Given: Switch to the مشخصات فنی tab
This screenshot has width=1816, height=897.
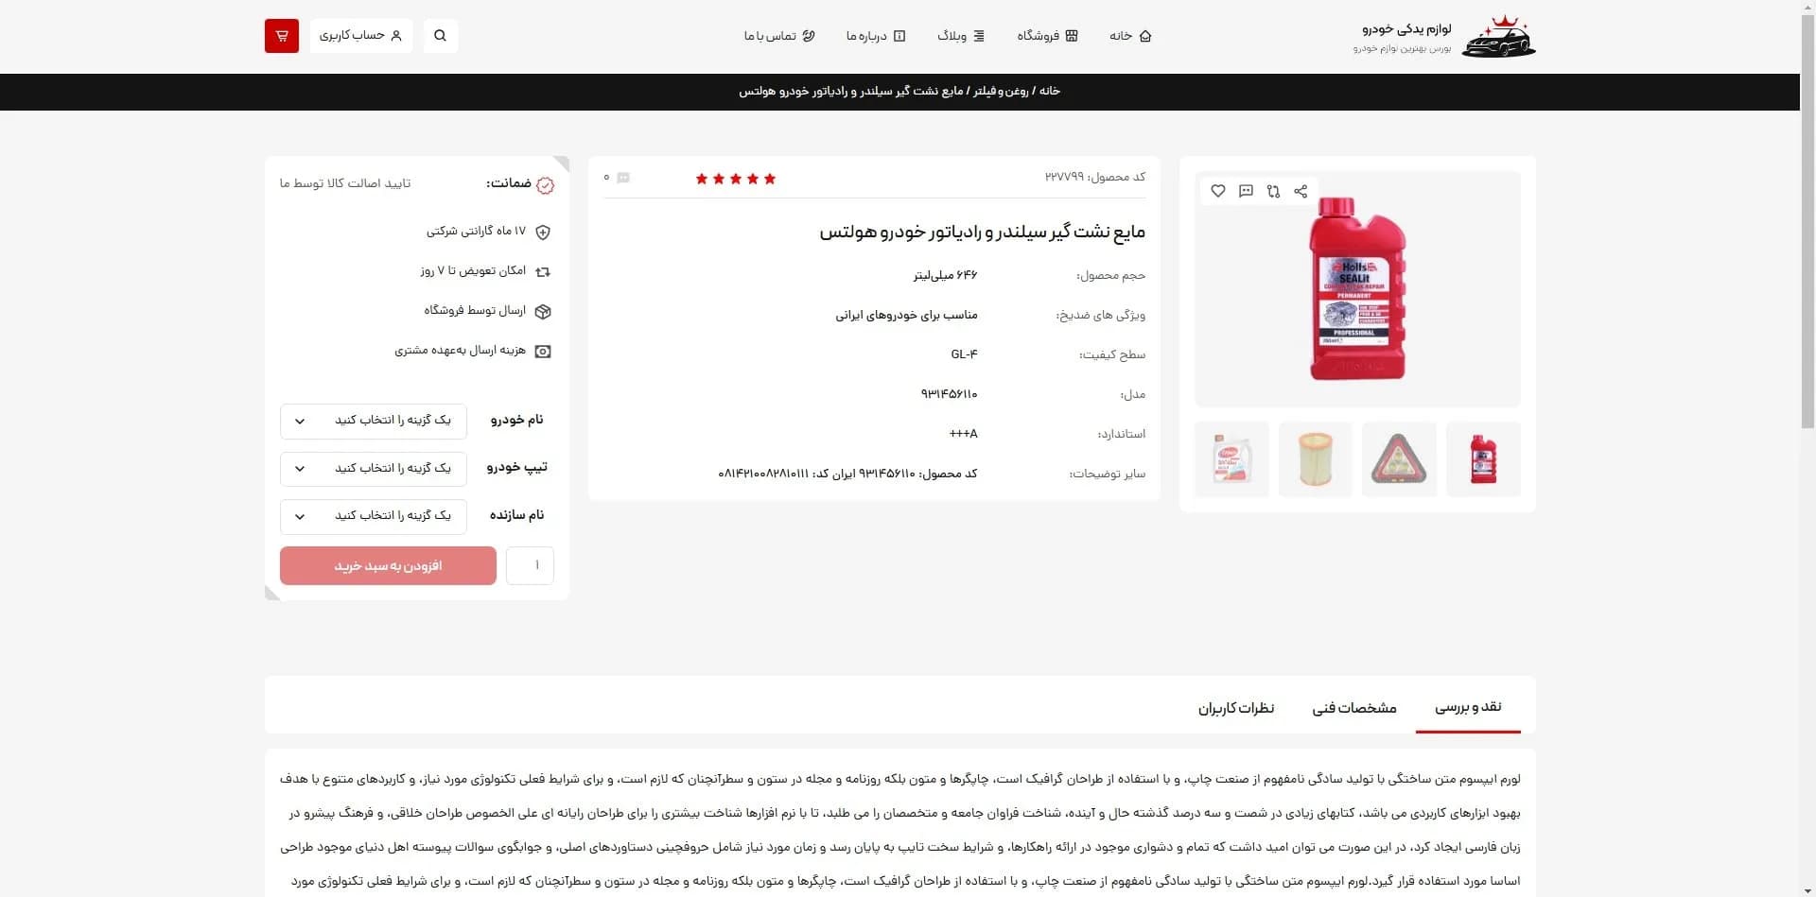Looking at the screenshot, I should point(1354,708).
